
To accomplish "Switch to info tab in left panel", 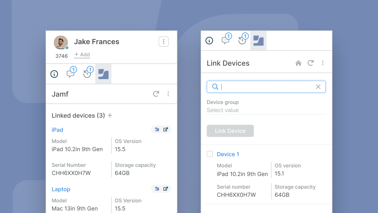I will [54, 74].
